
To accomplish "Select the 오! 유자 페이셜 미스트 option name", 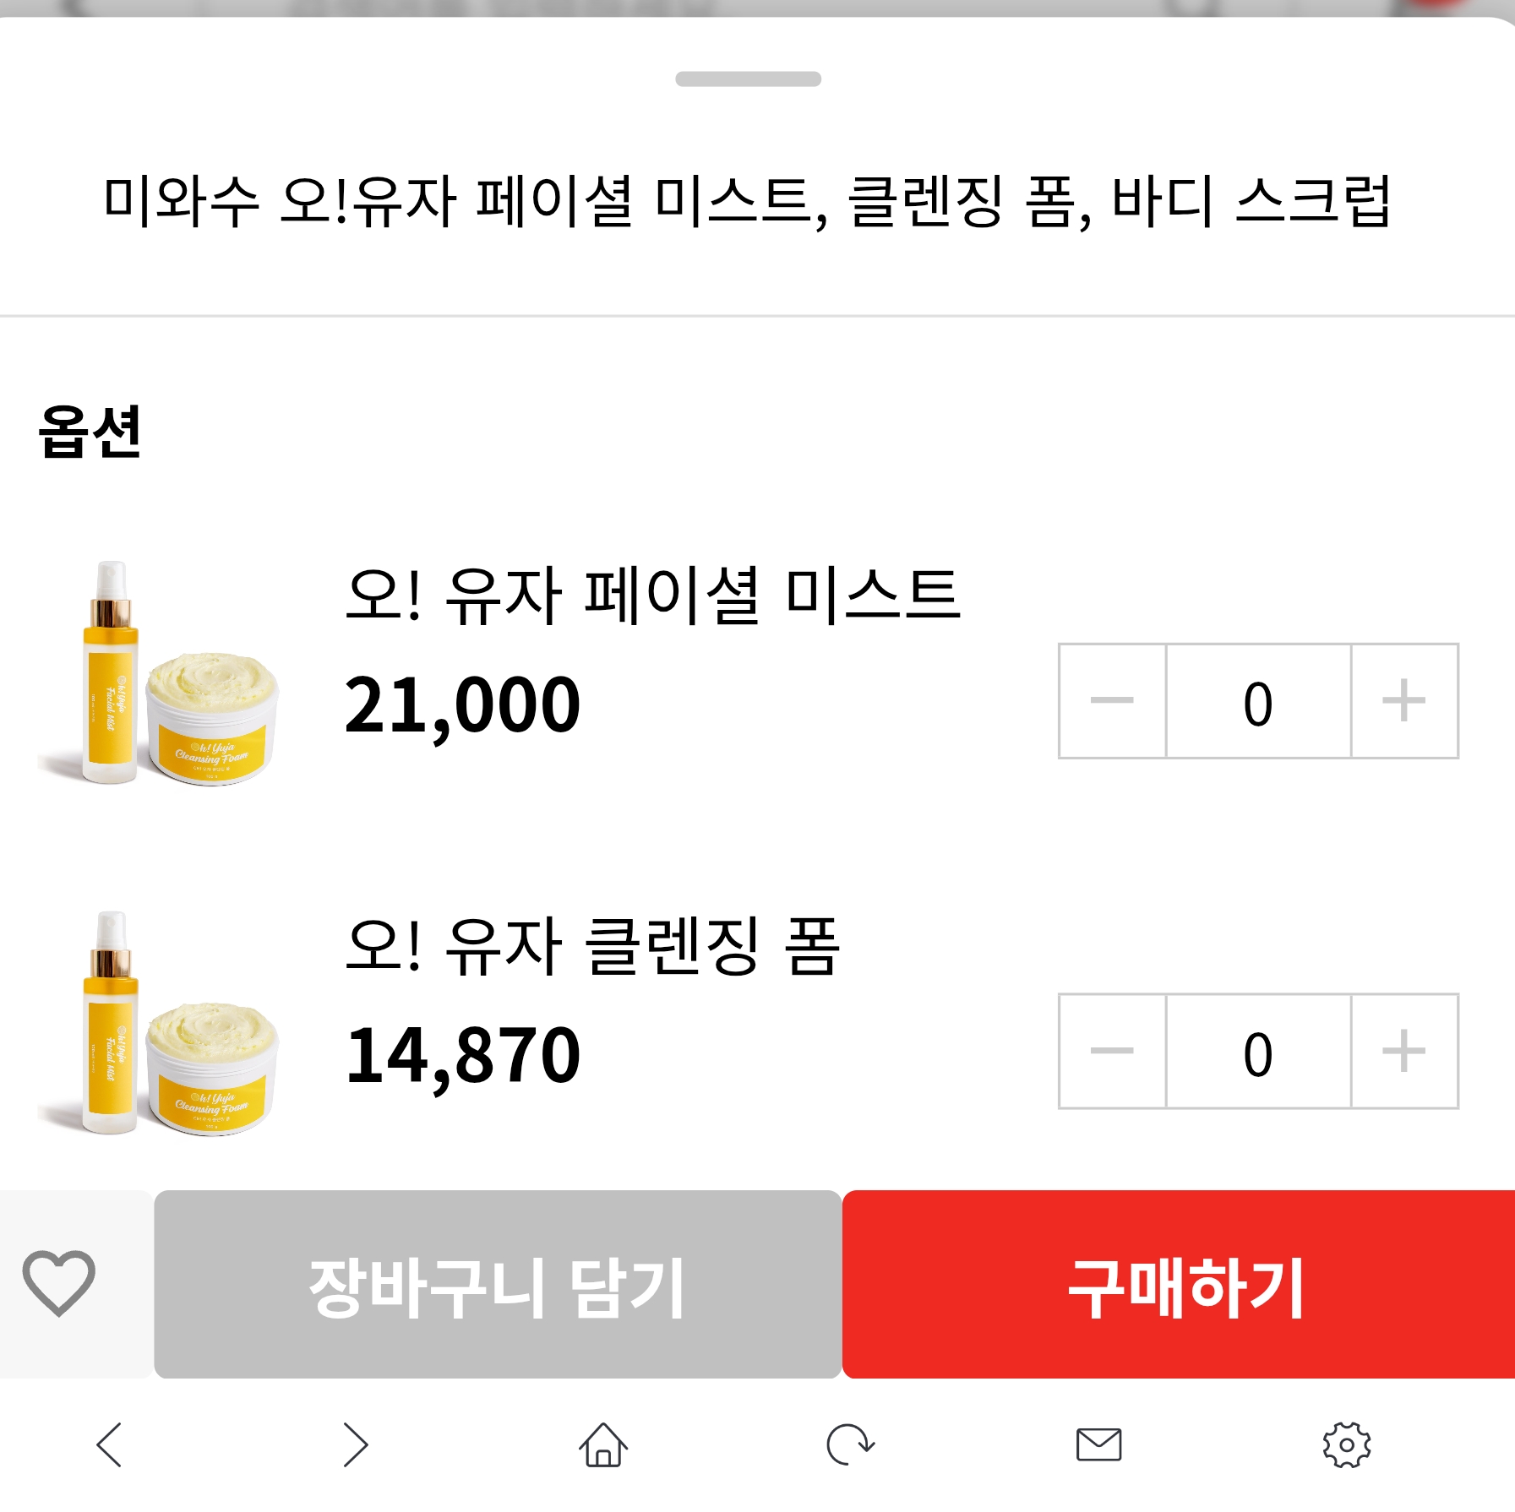I will coord(652,596).
